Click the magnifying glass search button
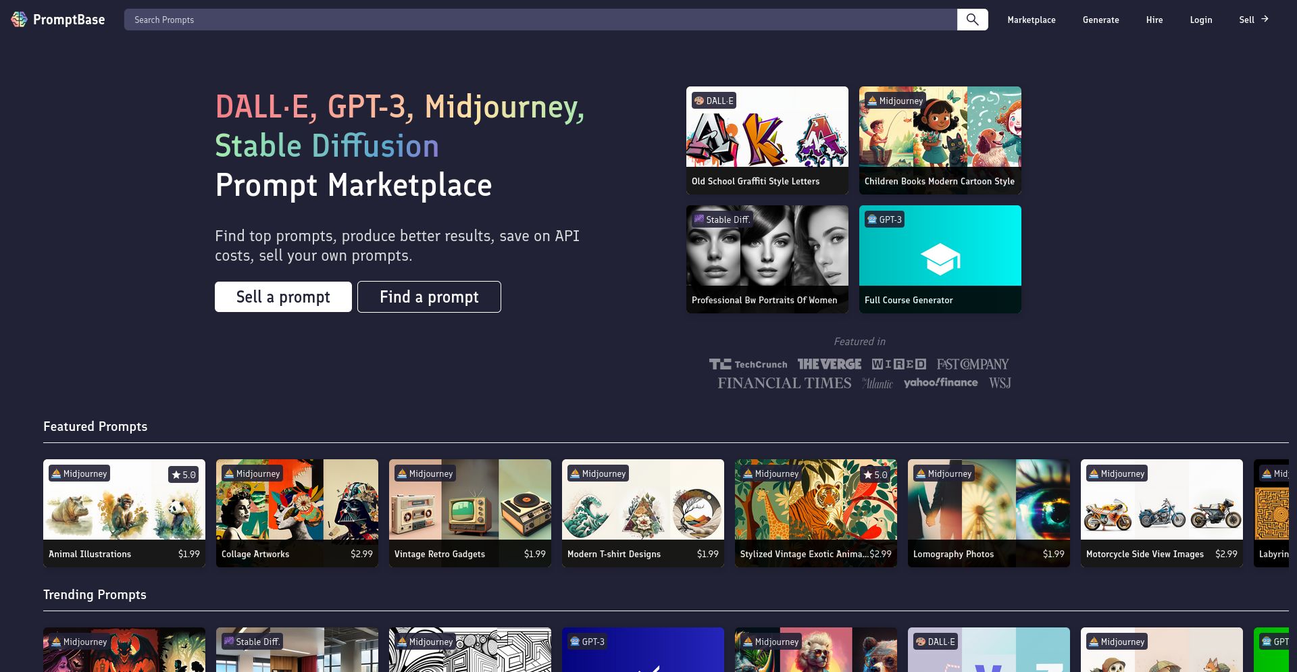This screenshot has width=1297, height=672. pyautogui.click(x=972, y=20)
